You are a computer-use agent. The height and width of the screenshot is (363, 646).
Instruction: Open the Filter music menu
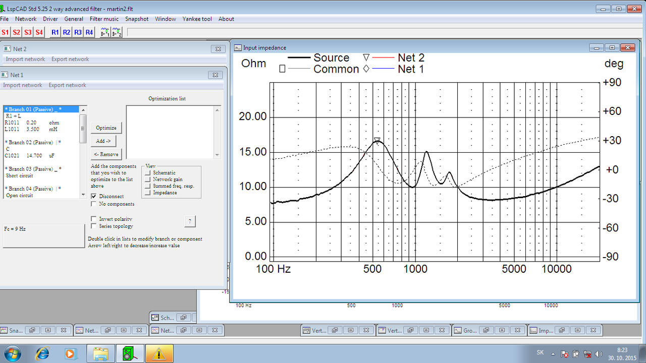[104, 19]
